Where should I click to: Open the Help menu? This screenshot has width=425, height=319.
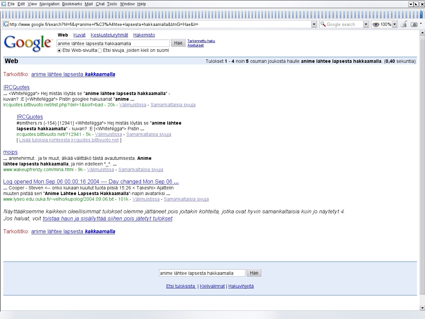[x=142, y=4]
